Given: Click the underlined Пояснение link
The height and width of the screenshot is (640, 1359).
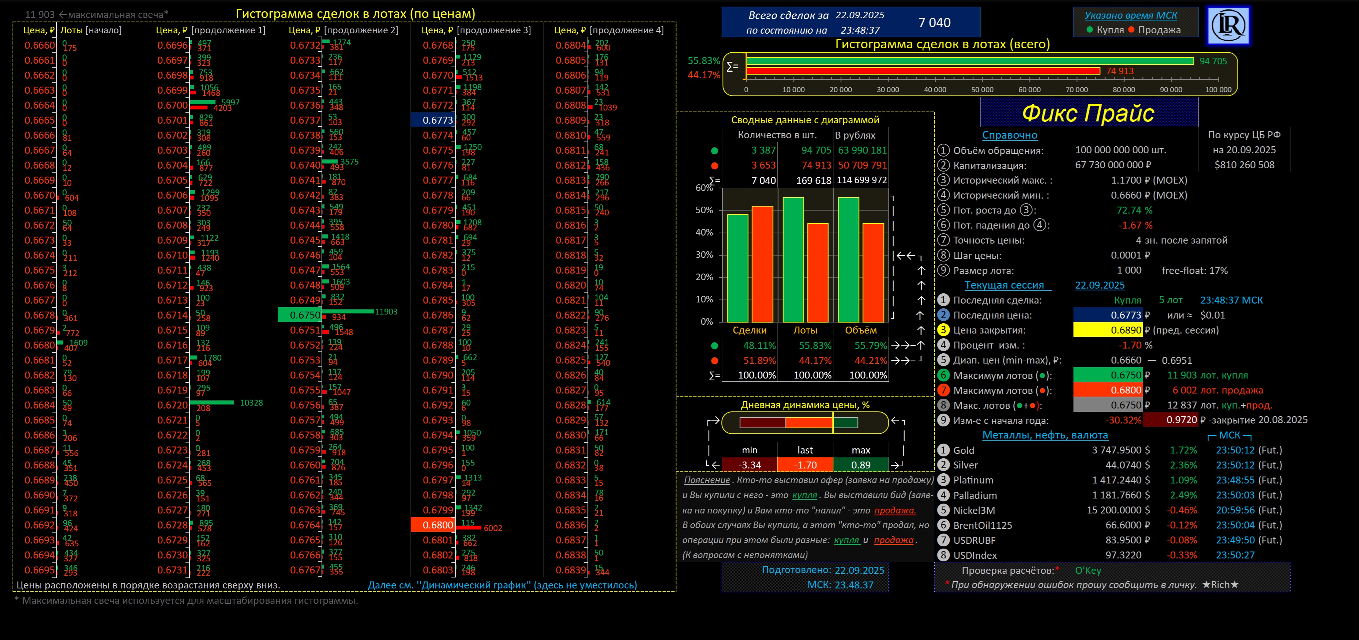Looking at the screenshot, I should tap(706, 480).
